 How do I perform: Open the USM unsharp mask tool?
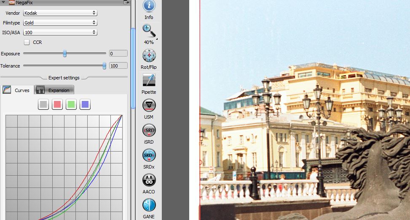tap(149, 105)
